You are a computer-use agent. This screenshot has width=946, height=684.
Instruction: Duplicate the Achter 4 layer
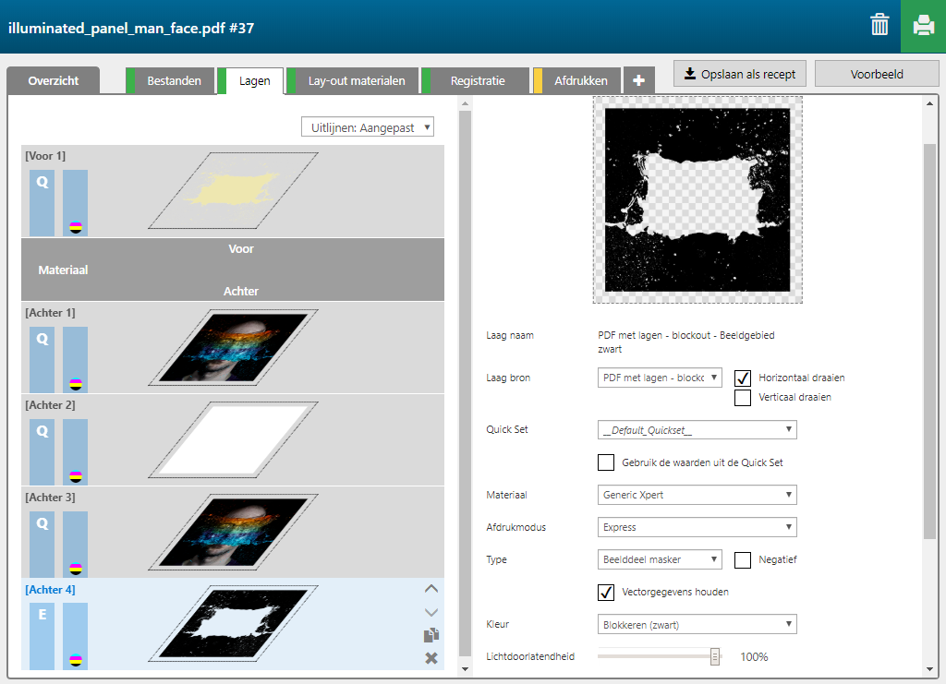coord(431,635)
